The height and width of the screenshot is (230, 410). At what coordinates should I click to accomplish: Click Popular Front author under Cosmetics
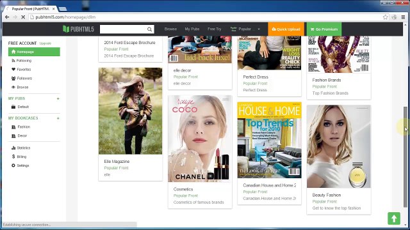coord(185,195)
